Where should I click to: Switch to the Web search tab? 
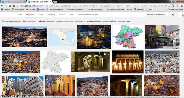20,14
